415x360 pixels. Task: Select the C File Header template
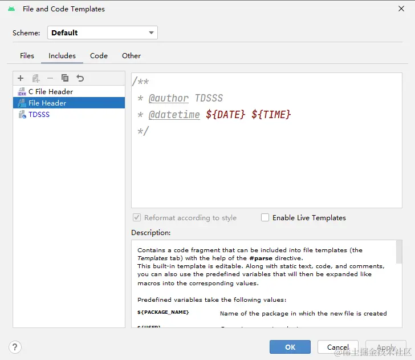click(x=69, y=92)
